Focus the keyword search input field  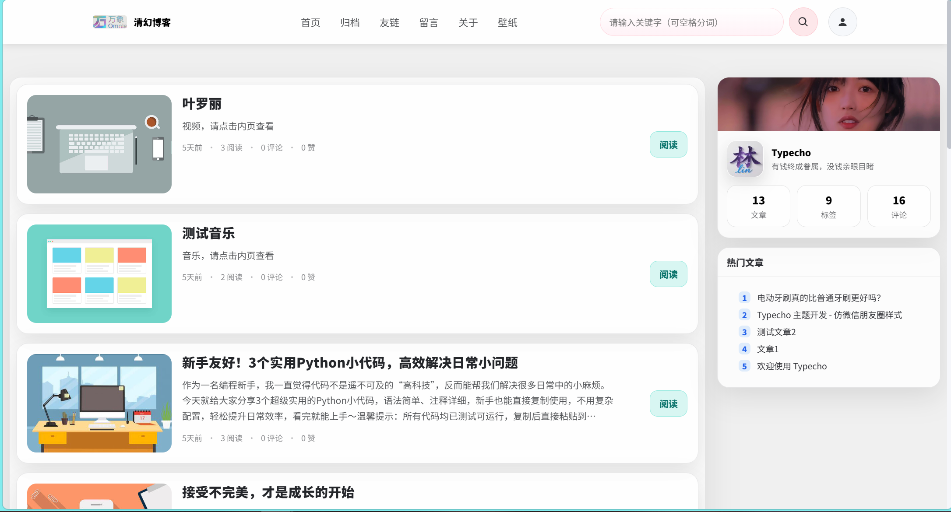[x=691, y=22]
